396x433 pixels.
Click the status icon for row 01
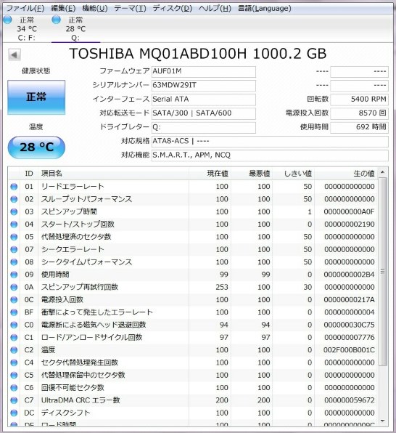coord(14,187)
